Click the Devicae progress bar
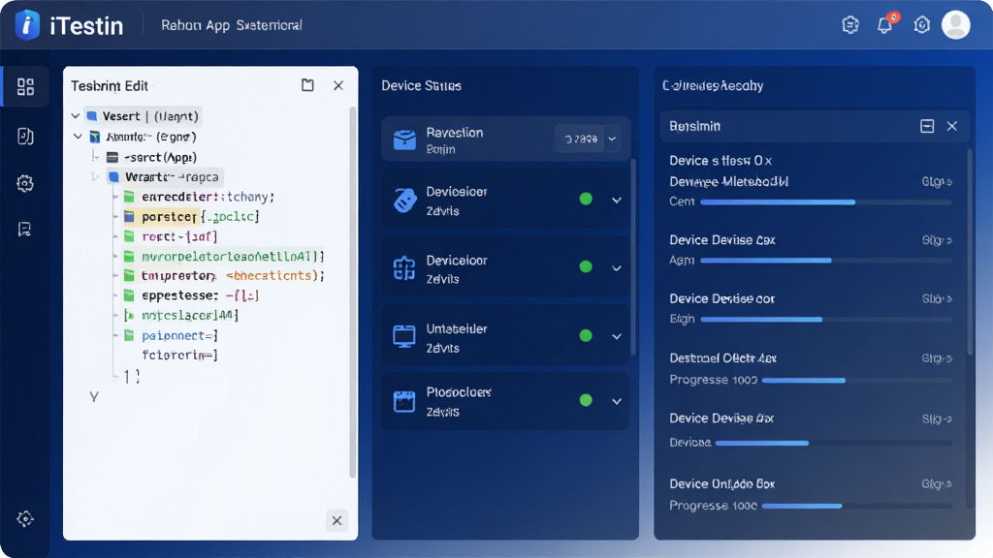 coord(833,443)
